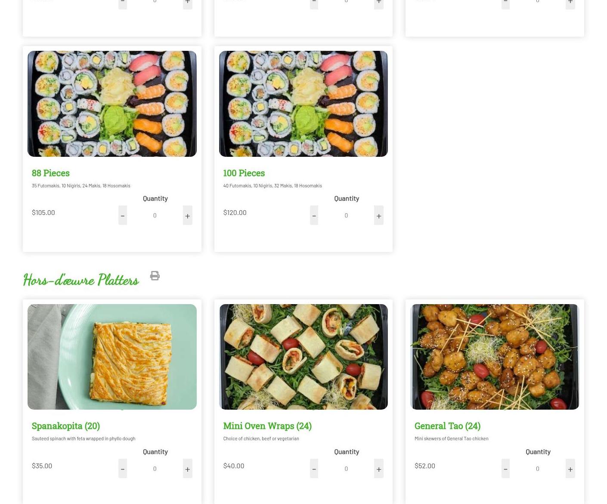Open the 88 Pieces sushi photo
The height and width of the screenshot is (504, 607).
[x=112, y=104]
